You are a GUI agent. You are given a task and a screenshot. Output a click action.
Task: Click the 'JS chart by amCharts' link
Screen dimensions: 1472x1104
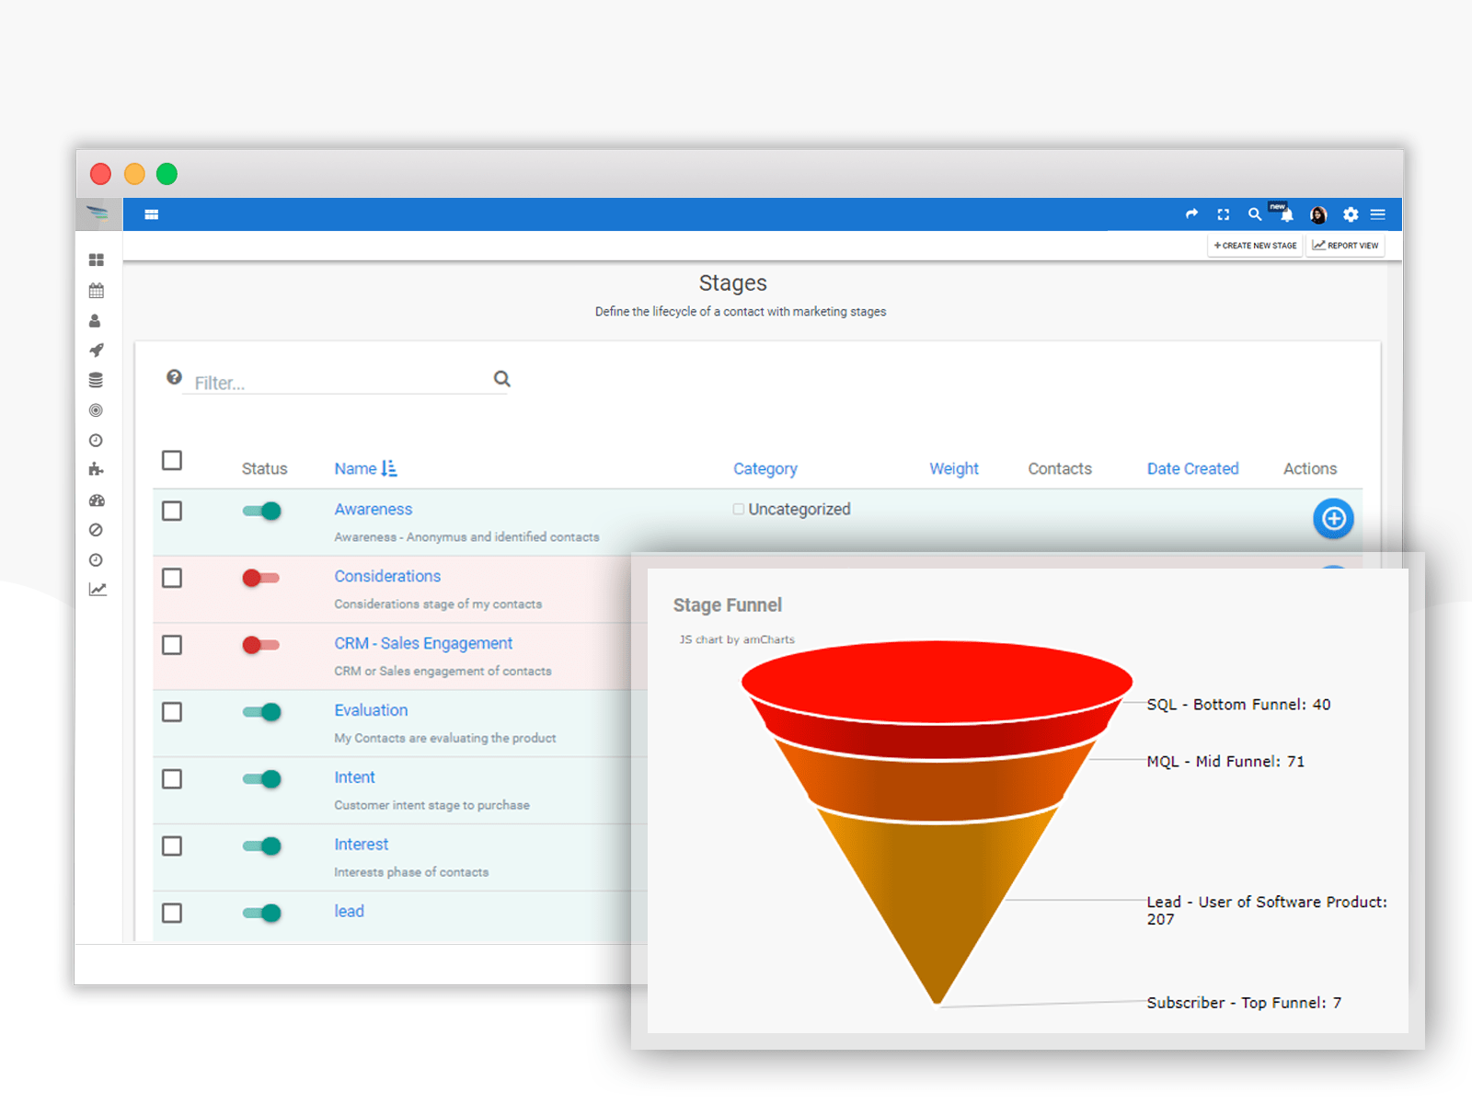737,639
